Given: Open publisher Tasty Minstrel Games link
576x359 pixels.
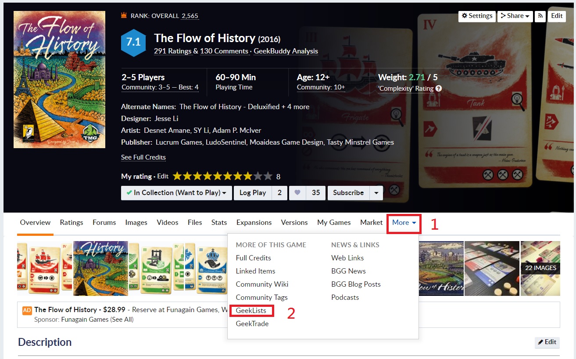Looking at the screenshot, I should click(360, 142).
